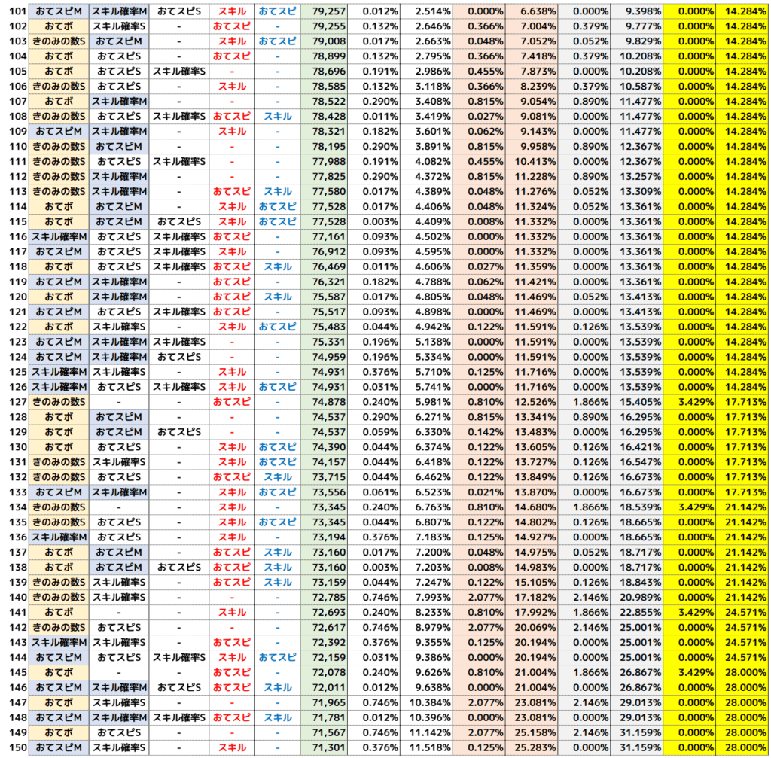Select the おてボ cell in row 104

(59, 56)
